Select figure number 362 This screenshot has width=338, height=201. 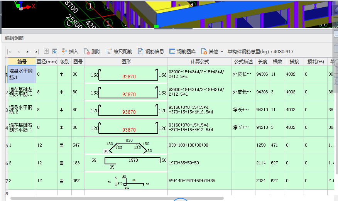point(76,181)
